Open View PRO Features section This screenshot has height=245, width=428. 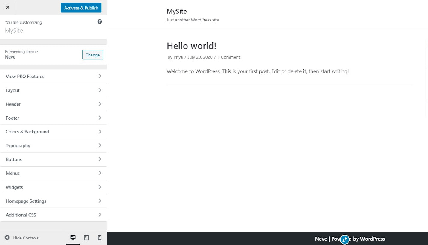point(53,77)
